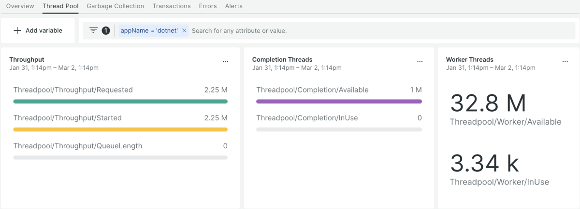Select the appName = 'dotnet' filter chip
This screenshot has height=209, width=580.
pos(149,30)
